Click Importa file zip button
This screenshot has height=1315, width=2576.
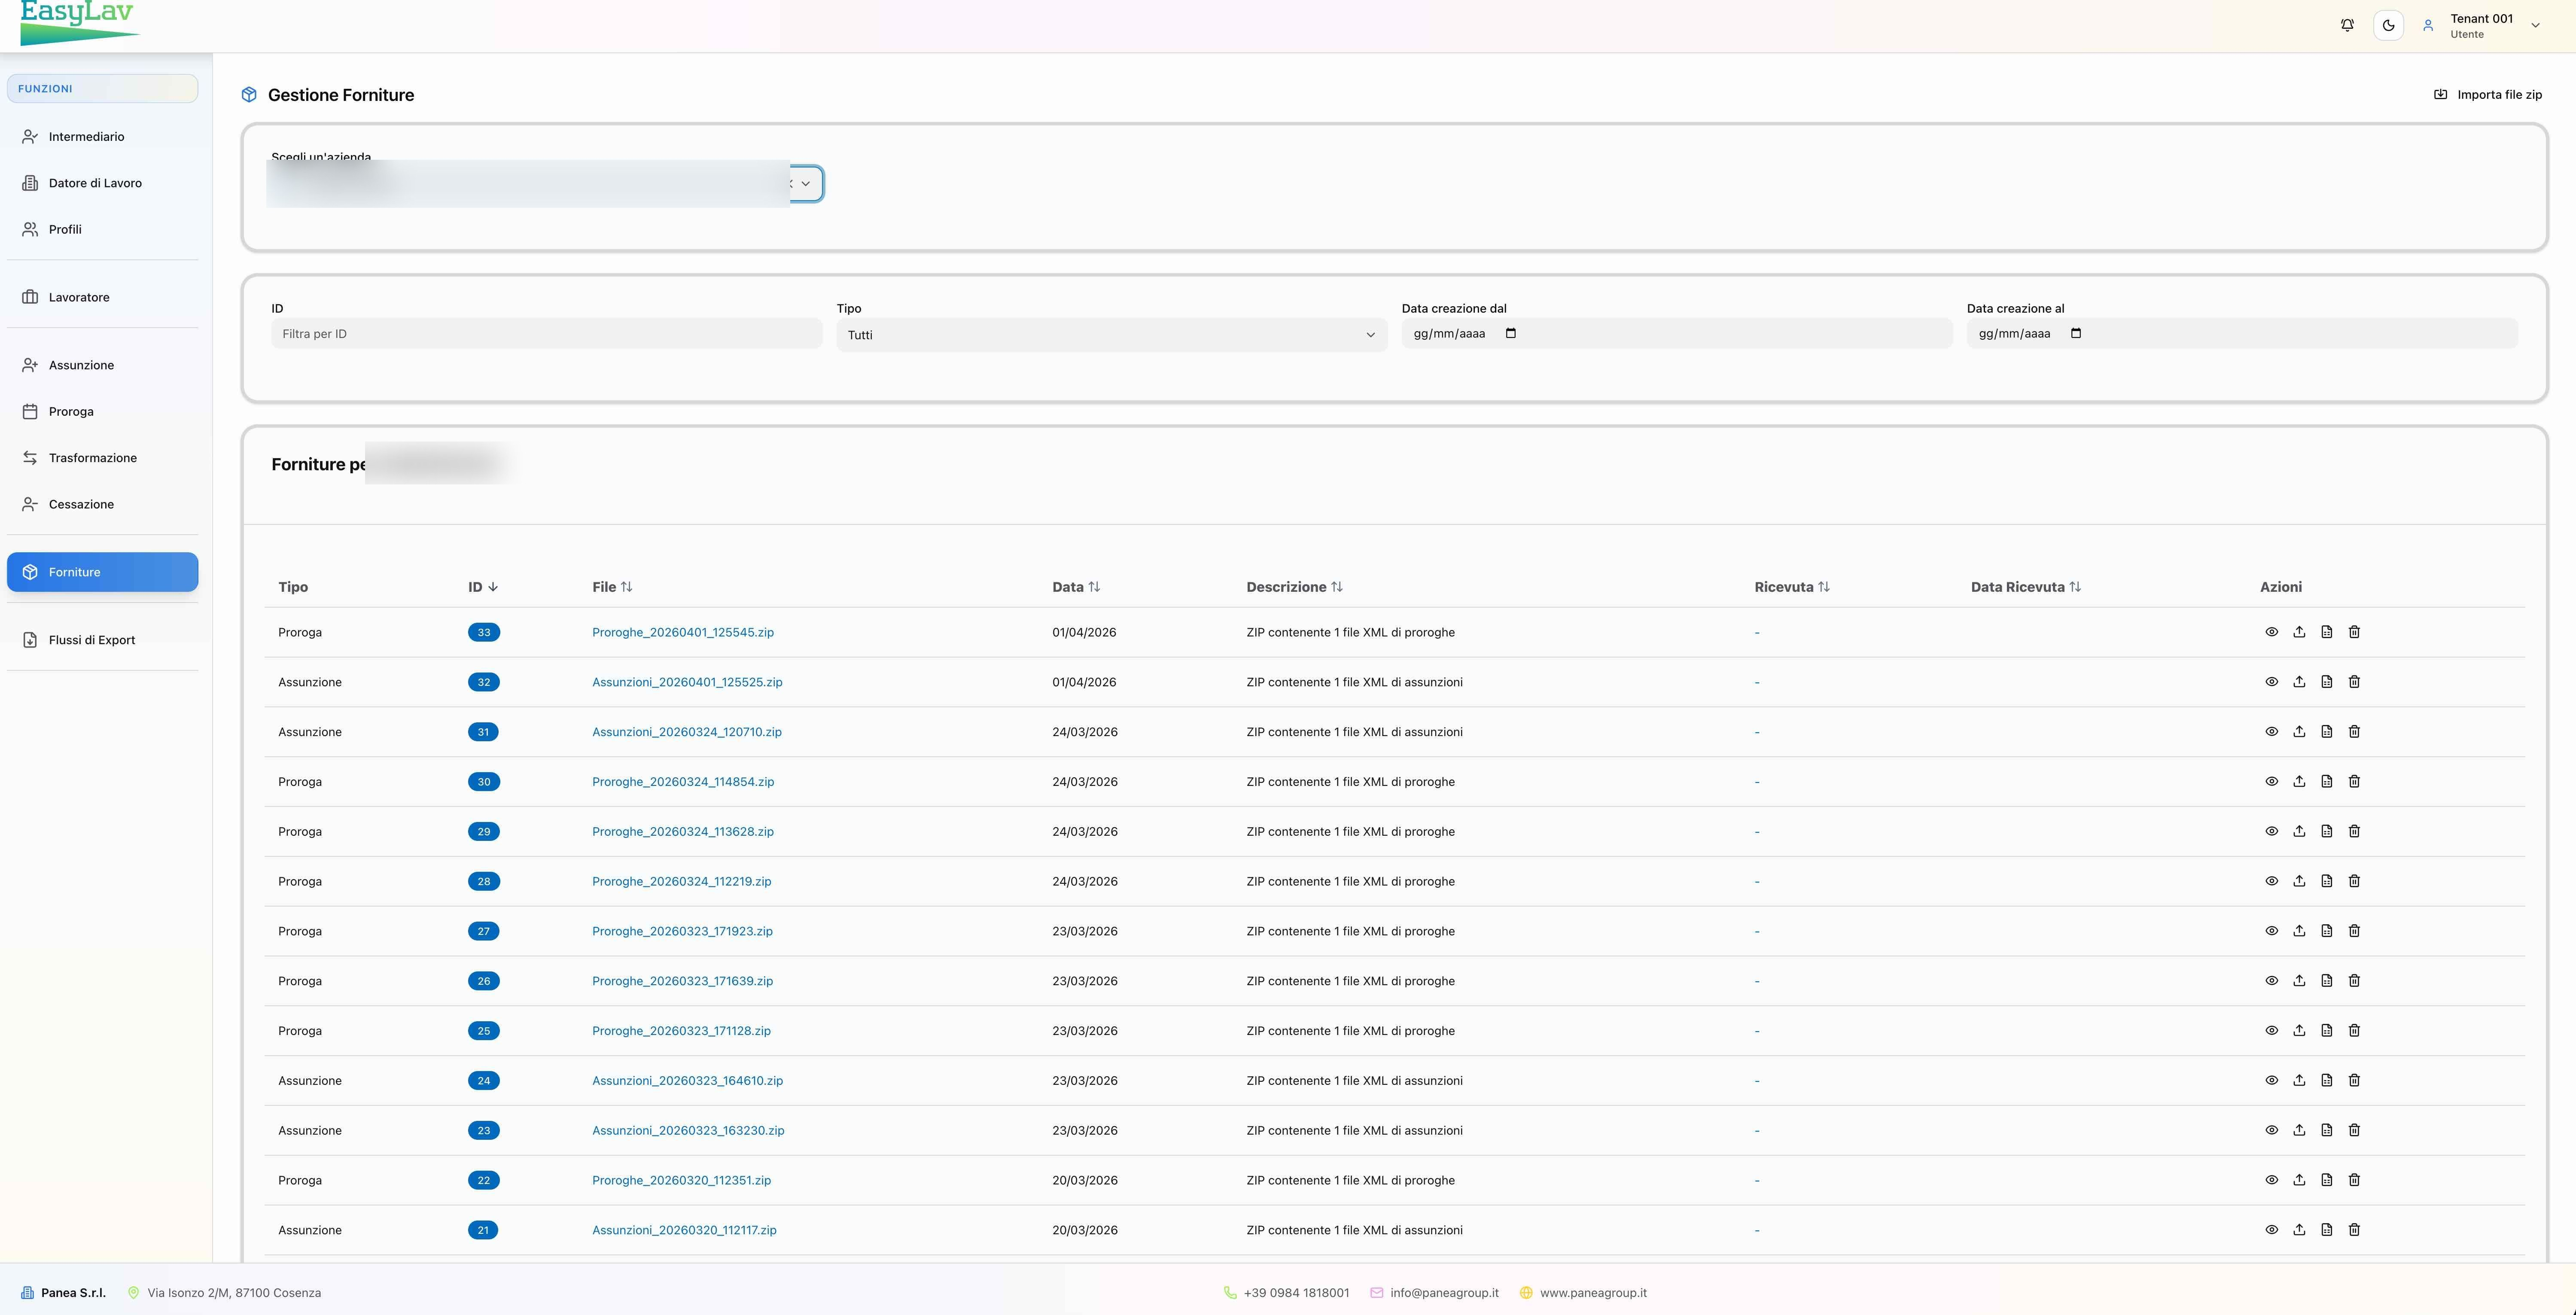2487,95
